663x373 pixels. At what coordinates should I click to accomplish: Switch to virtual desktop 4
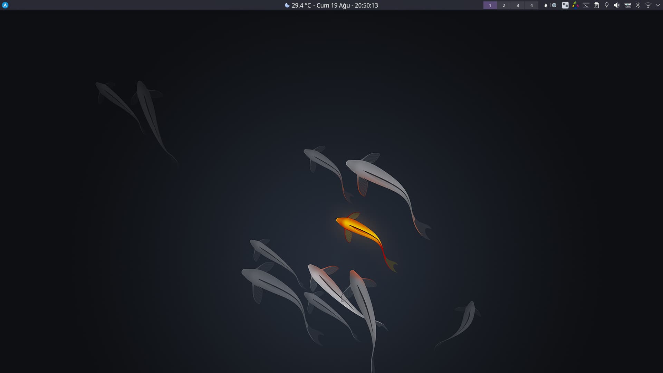point(531,5)
